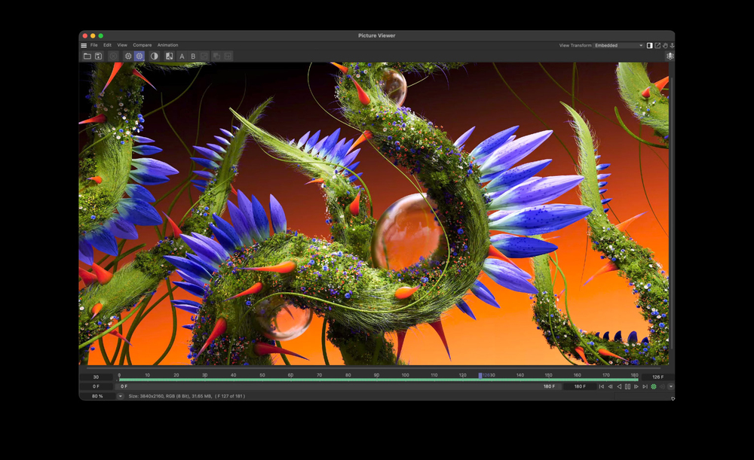
Task: Click the A/B swap compare icon
Action: (169, 56)
